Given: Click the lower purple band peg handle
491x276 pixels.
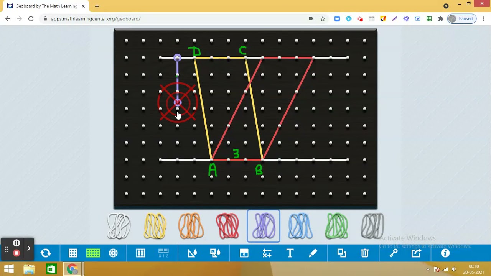Looking at the screenshot, I should click(x=177, y=102).
